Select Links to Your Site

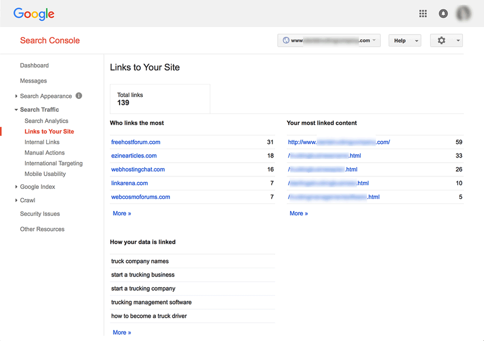pyautogui.click(x=49, y=132)
